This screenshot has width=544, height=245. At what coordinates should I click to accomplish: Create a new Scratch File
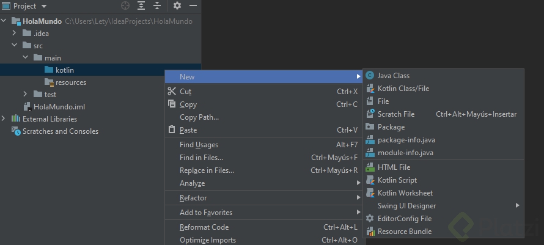[443, 114]
